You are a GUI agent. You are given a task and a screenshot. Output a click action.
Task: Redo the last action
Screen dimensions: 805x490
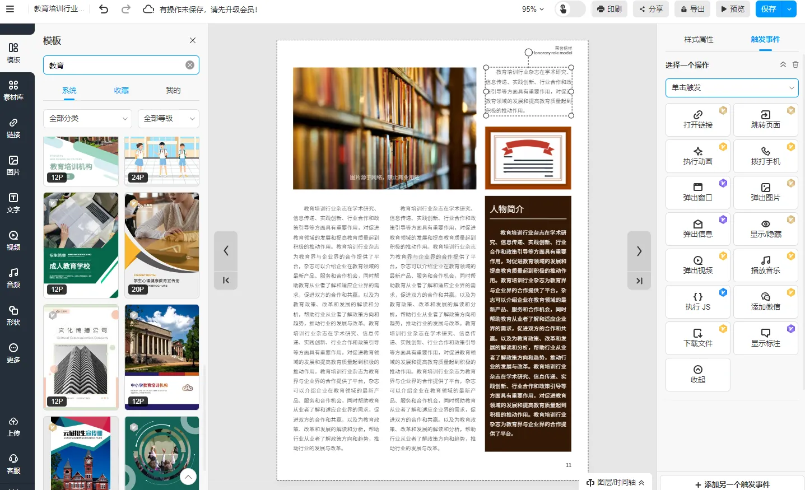[126, 9]
